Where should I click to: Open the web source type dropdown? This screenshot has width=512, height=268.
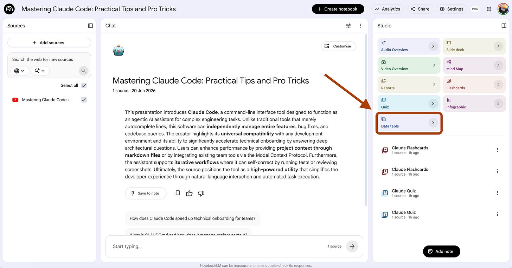(x=19, y=71)
